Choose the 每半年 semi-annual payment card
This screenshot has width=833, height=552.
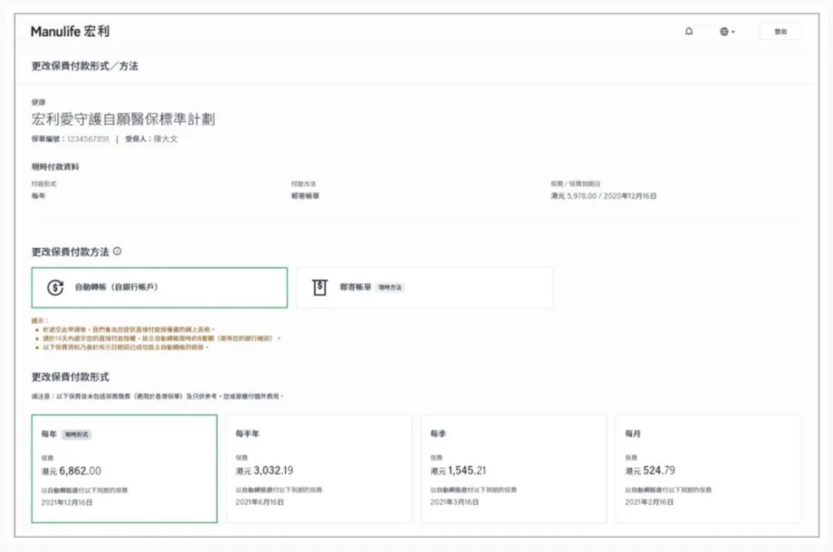pyautogui.click(x=319, y=468)
